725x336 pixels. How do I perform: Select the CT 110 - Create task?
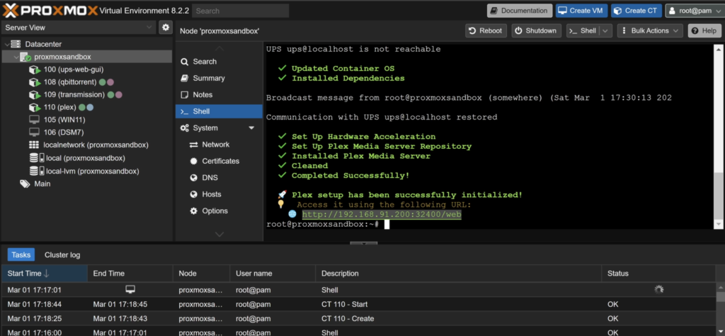(359, 318)
